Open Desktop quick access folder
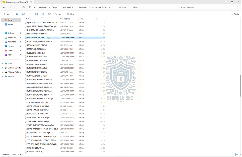The image size is (242, 157). 11,33
